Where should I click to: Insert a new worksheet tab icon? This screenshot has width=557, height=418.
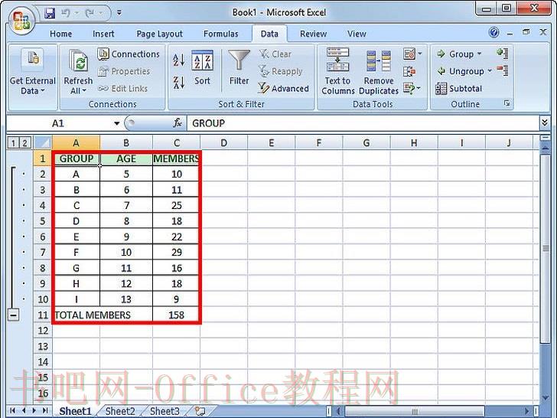(200, 411)
